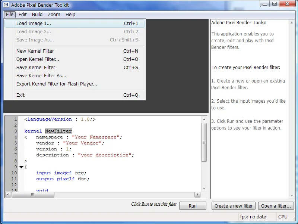Click code editor scroll right arrow
Screen dimensions: 298x224
[197, 195]
